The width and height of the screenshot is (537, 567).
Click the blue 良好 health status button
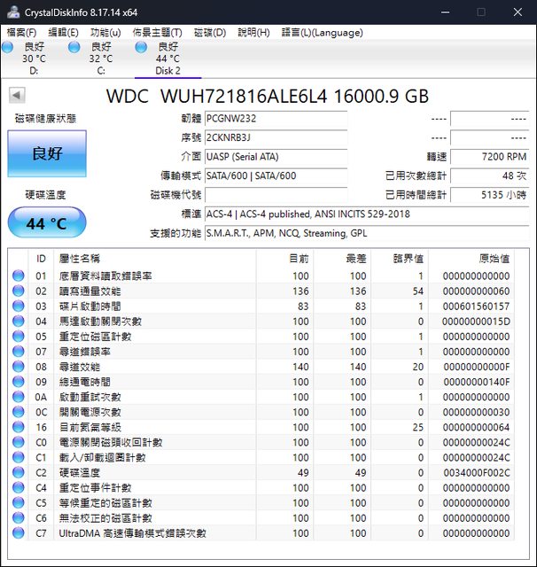point(47,153)
